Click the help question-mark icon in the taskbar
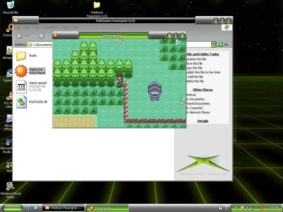Image resolution: width=283 pixels, height=212 pixels. 220,208
